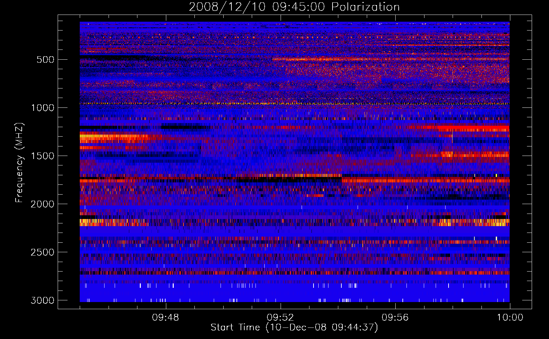Click the 09:48 time tick label
This screenshot has width=549, height=339.
166,318
